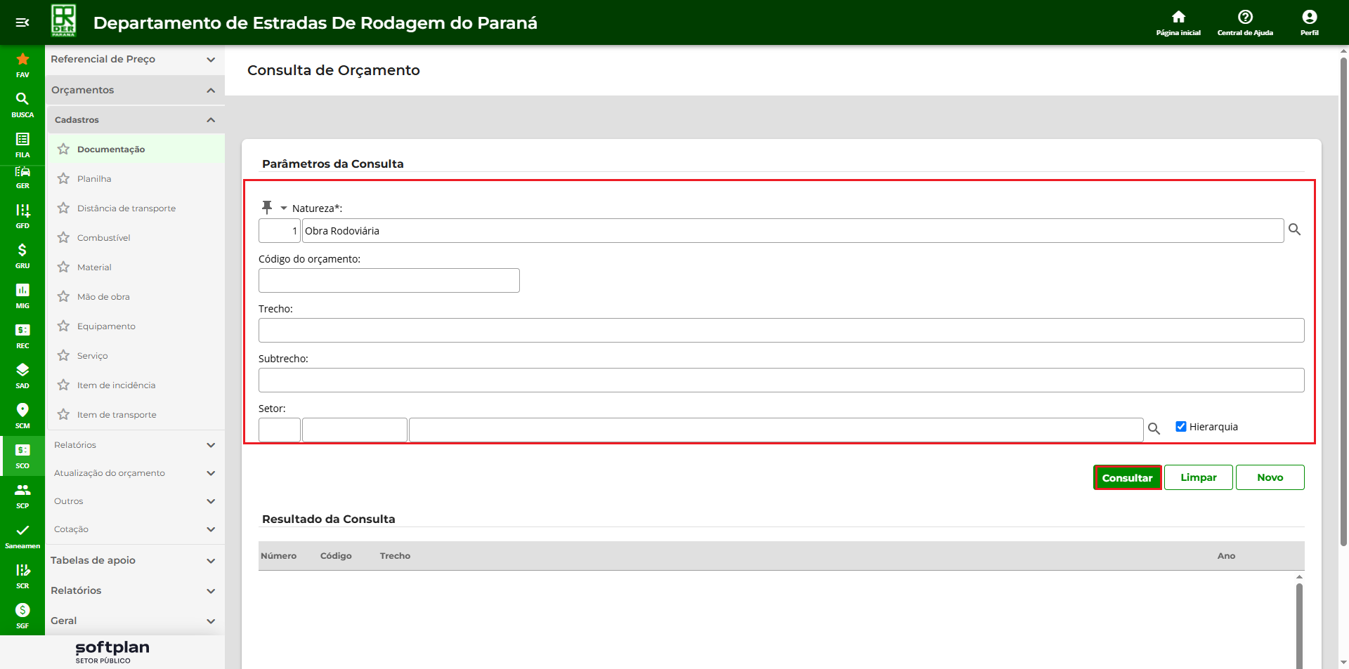Image resolution: width=1349 pixels, height=669 pixels.
Task: Click the Limpar button
Action: coord(1198,477)
